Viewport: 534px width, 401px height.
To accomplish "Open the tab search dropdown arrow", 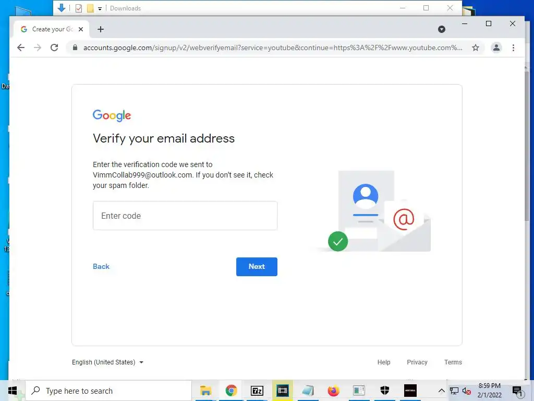I will [x=441, y=29].
